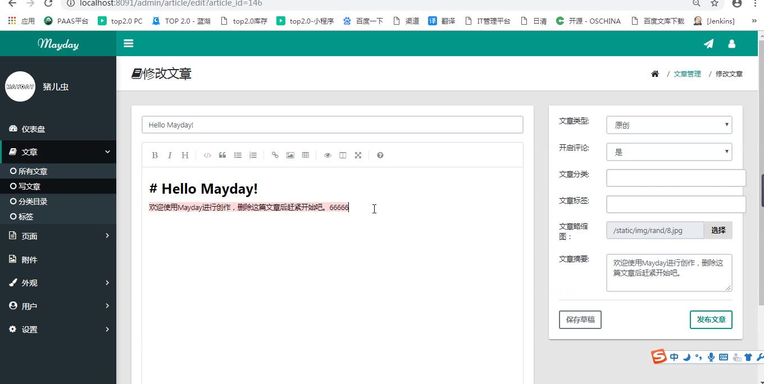
Task: Open 开启评论 dropdown showing 是
Action: [x=669, y=152]
